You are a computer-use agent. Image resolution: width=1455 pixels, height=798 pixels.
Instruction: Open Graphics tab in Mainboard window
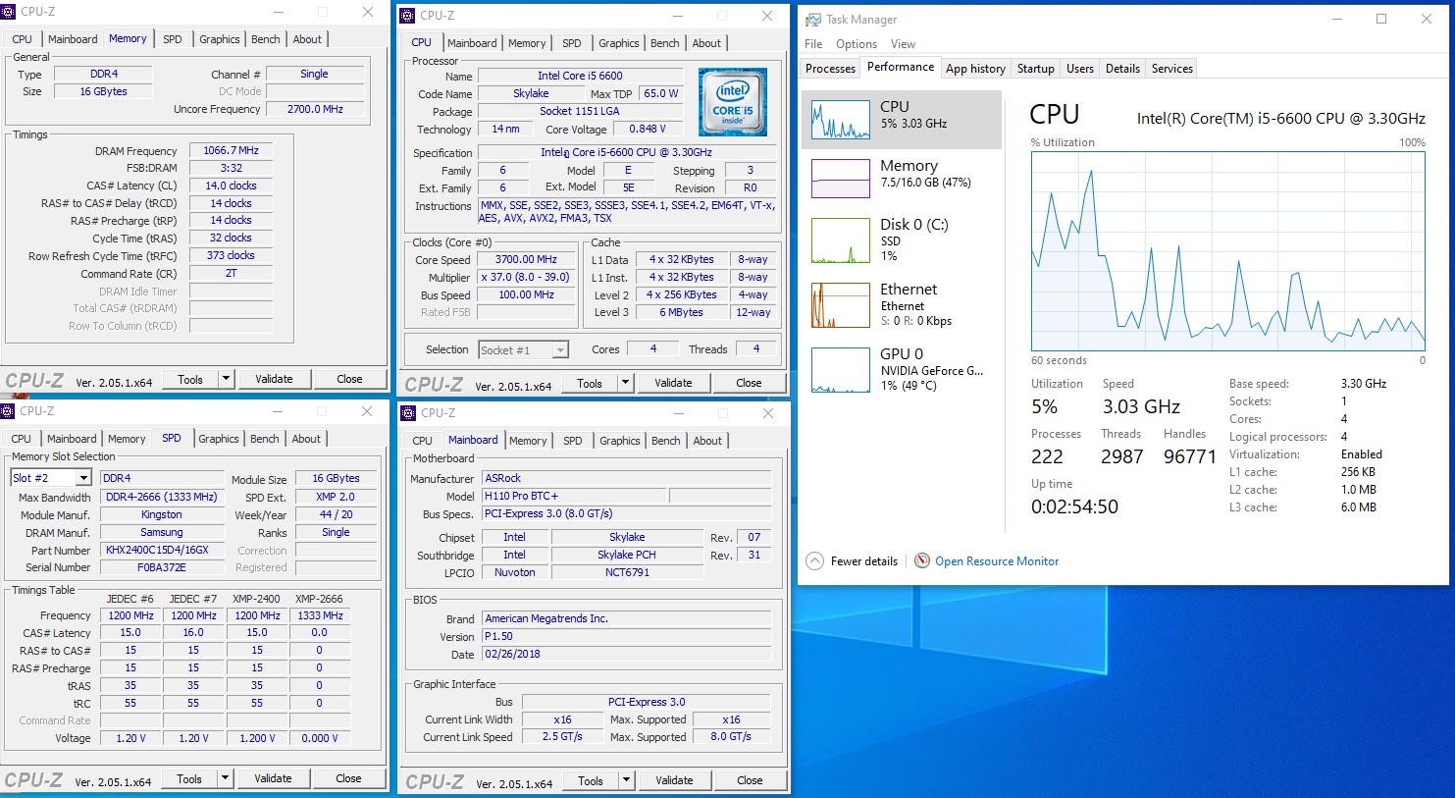[x=619, y=441]
